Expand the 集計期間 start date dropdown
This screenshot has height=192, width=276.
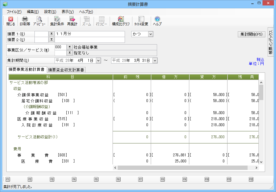(x=99, y=61)
